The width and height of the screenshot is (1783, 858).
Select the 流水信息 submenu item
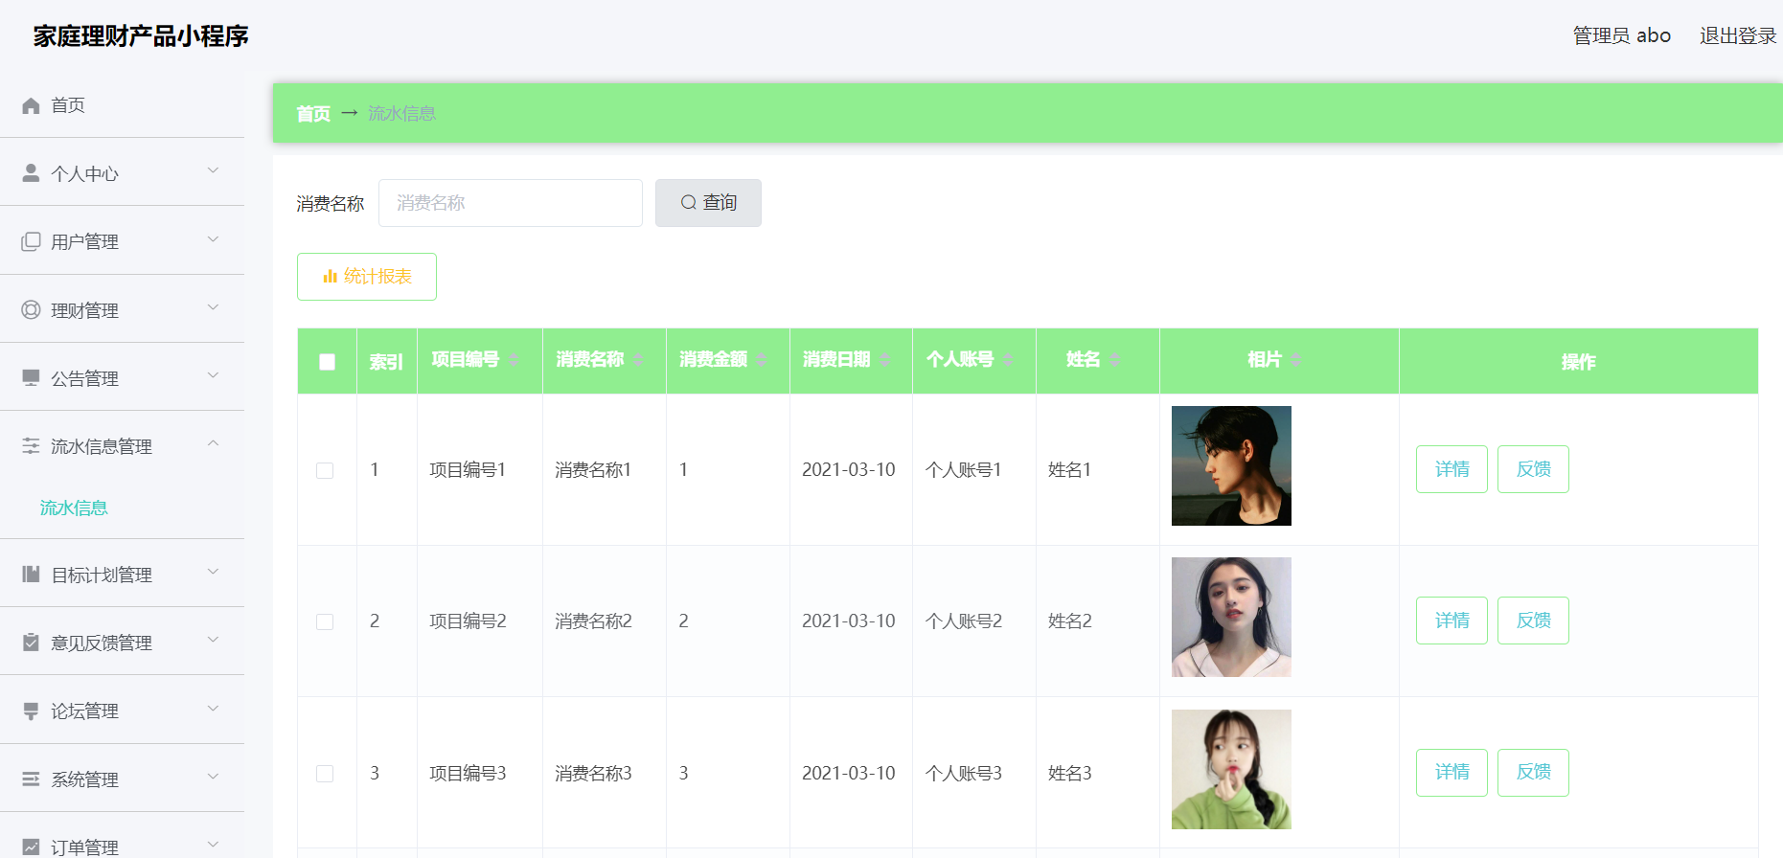point(74,508)
